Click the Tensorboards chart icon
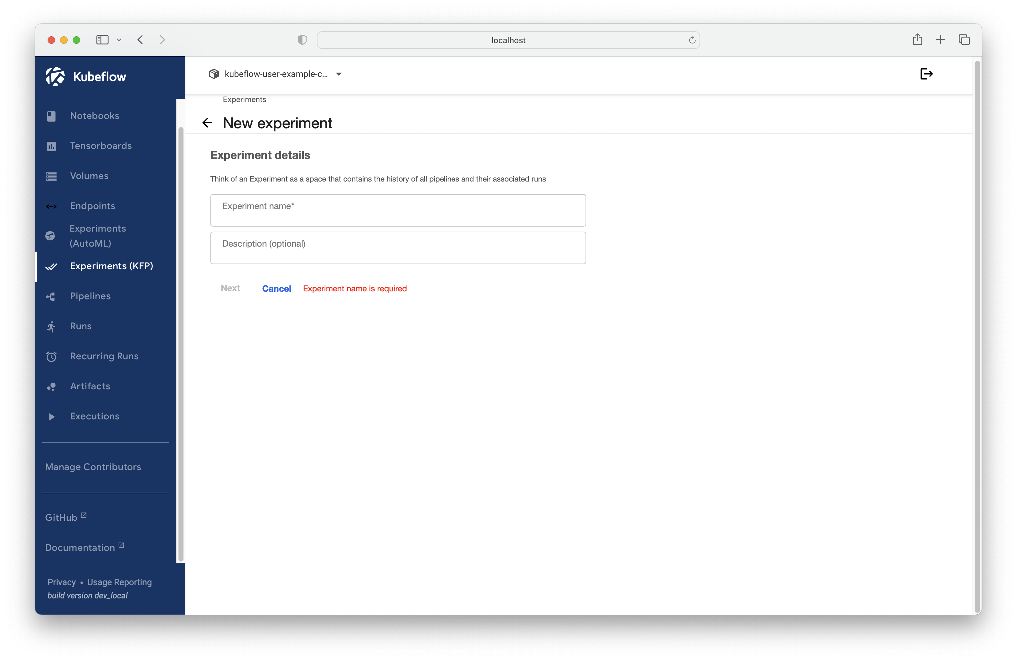Viewport: 1017px width, 661px height. click(x=51, y=146)
